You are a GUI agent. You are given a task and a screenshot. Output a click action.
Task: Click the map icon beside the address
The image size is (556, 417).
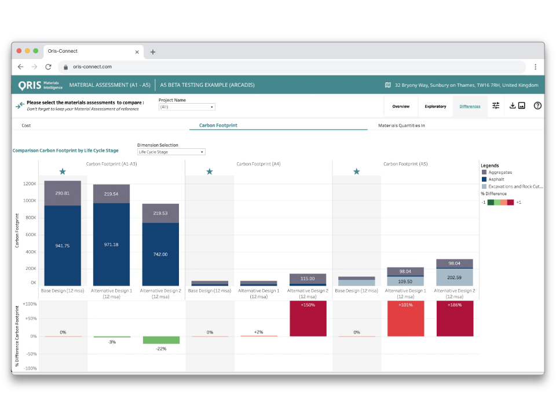click(388, 85)
